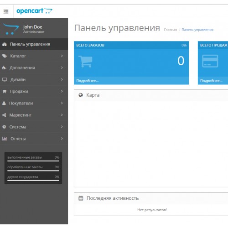Open Подробнее link under Всего продаж

(x=211, y=81)
